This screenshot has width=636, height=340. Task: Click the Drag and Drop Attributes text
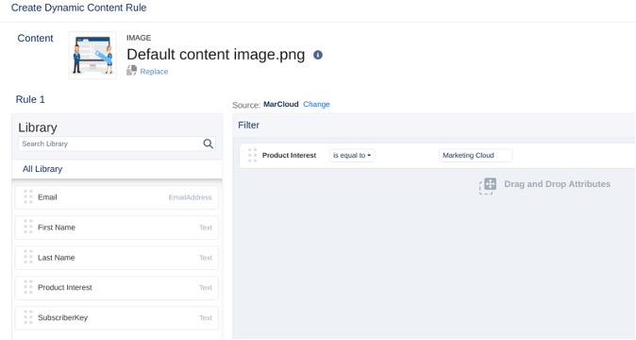pos(557,184)
